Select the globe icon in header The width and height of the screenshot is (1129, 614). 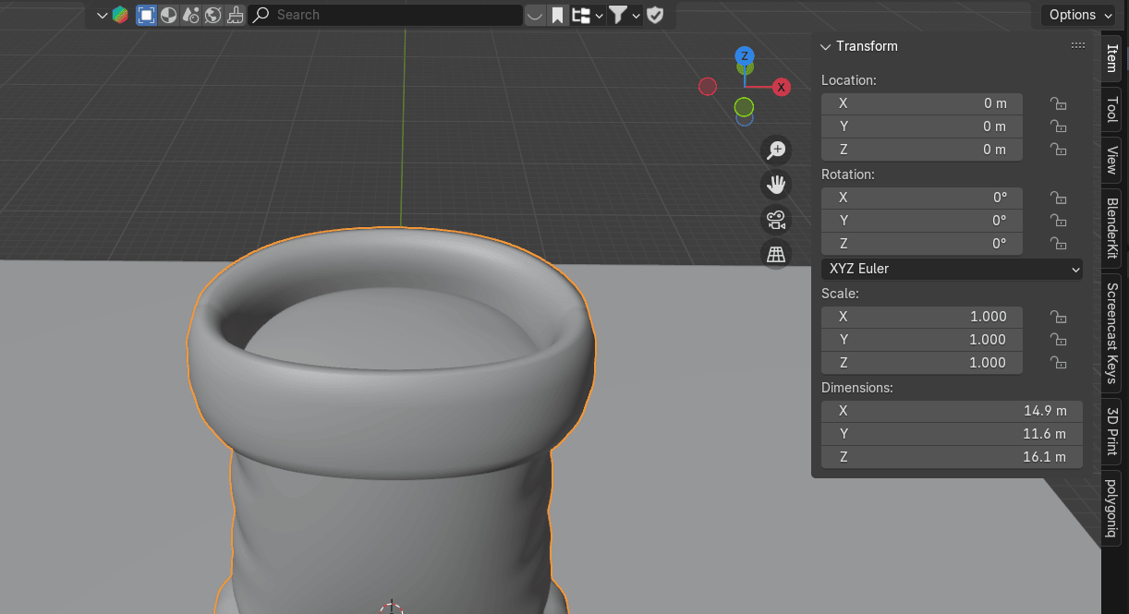(x=212, y=15)
